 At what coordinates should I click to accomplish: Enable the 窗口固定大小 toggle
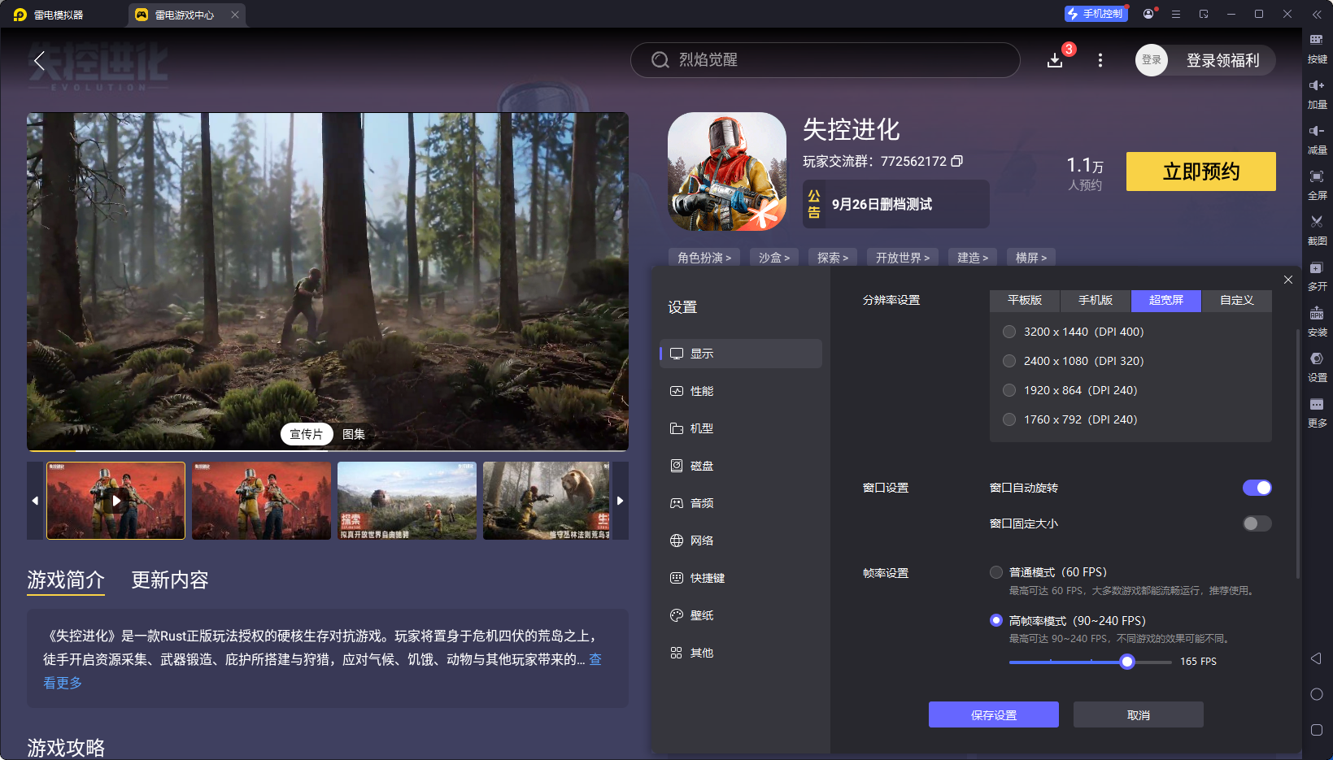tap(1257, 523)
